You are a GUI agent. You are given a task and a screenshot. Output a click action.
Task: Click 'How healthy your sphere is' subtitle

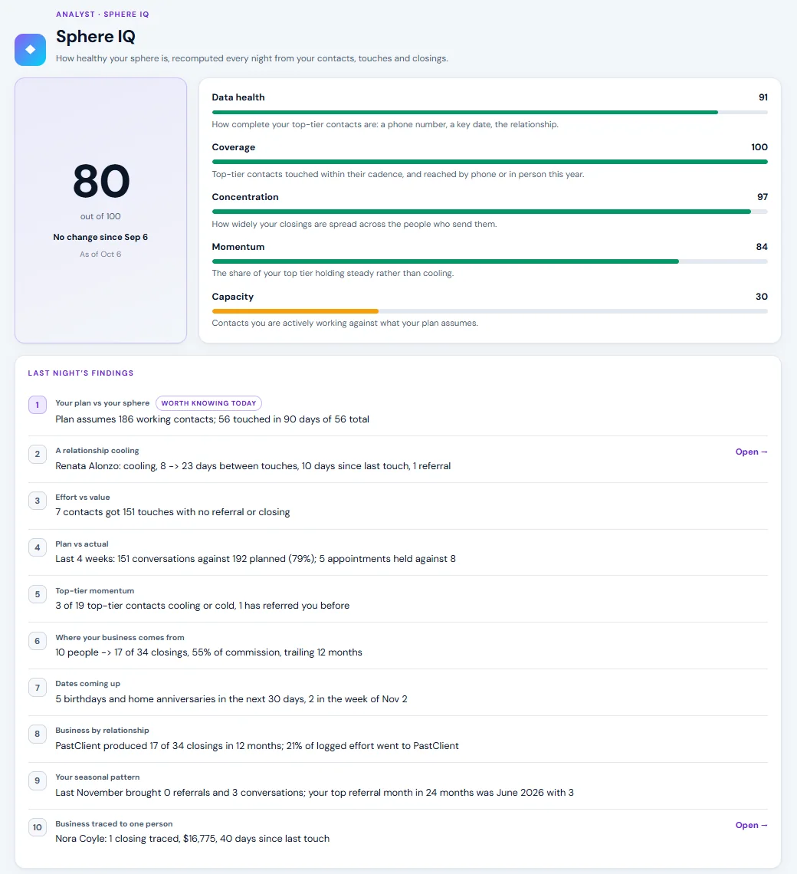(252, 58)
